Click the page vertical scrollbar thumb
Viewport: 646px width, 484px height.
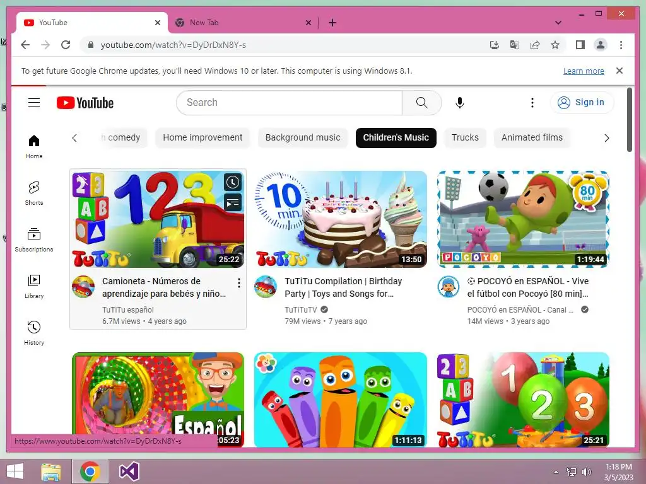tap(630, 119)
